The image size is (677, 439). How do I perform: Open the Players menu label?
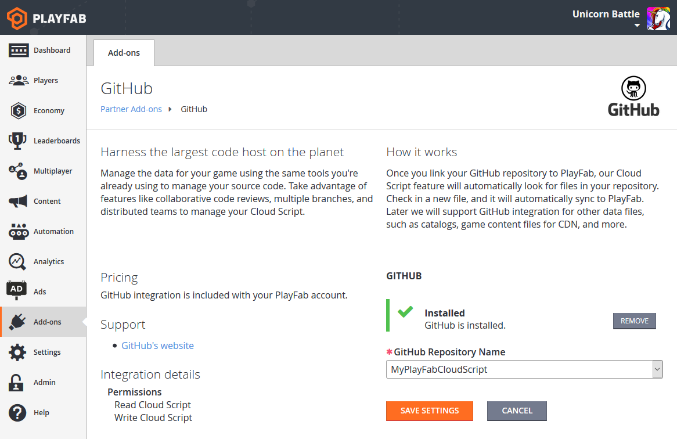[46, 80]
